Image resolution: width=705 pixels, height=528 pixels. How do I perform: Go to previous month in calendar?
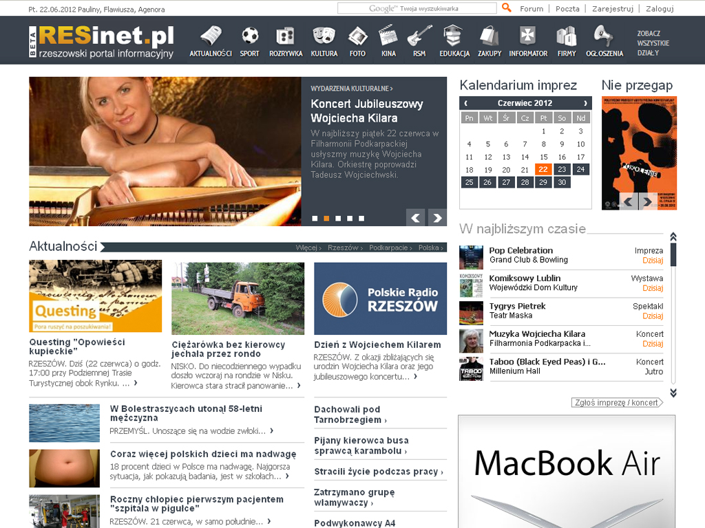click(466, 103)
